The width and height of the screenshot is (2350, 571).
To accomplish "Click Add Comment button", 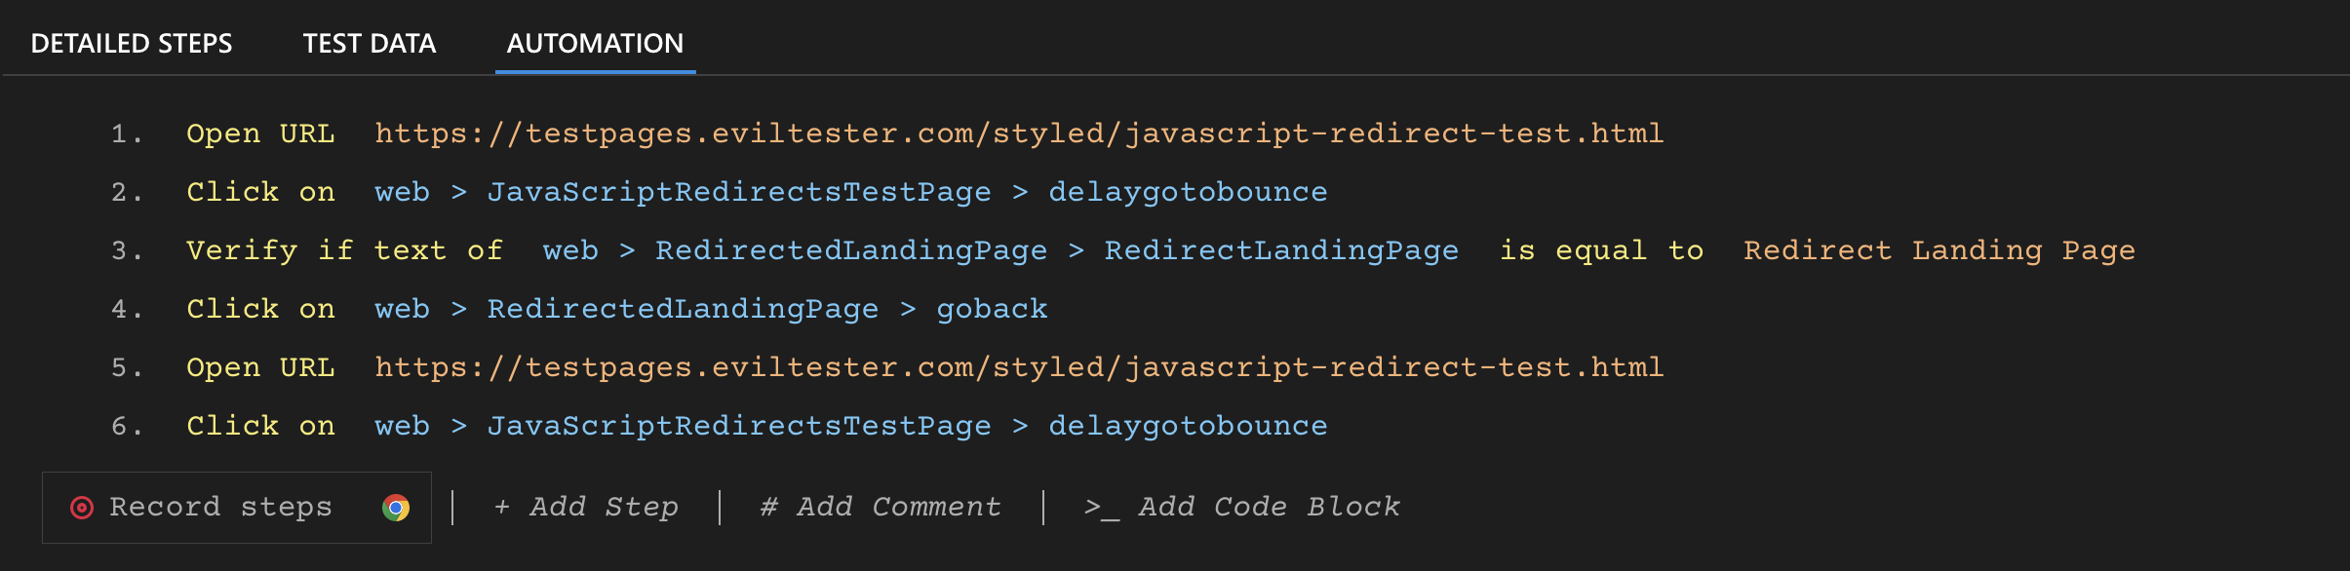I will click(881, 507).
